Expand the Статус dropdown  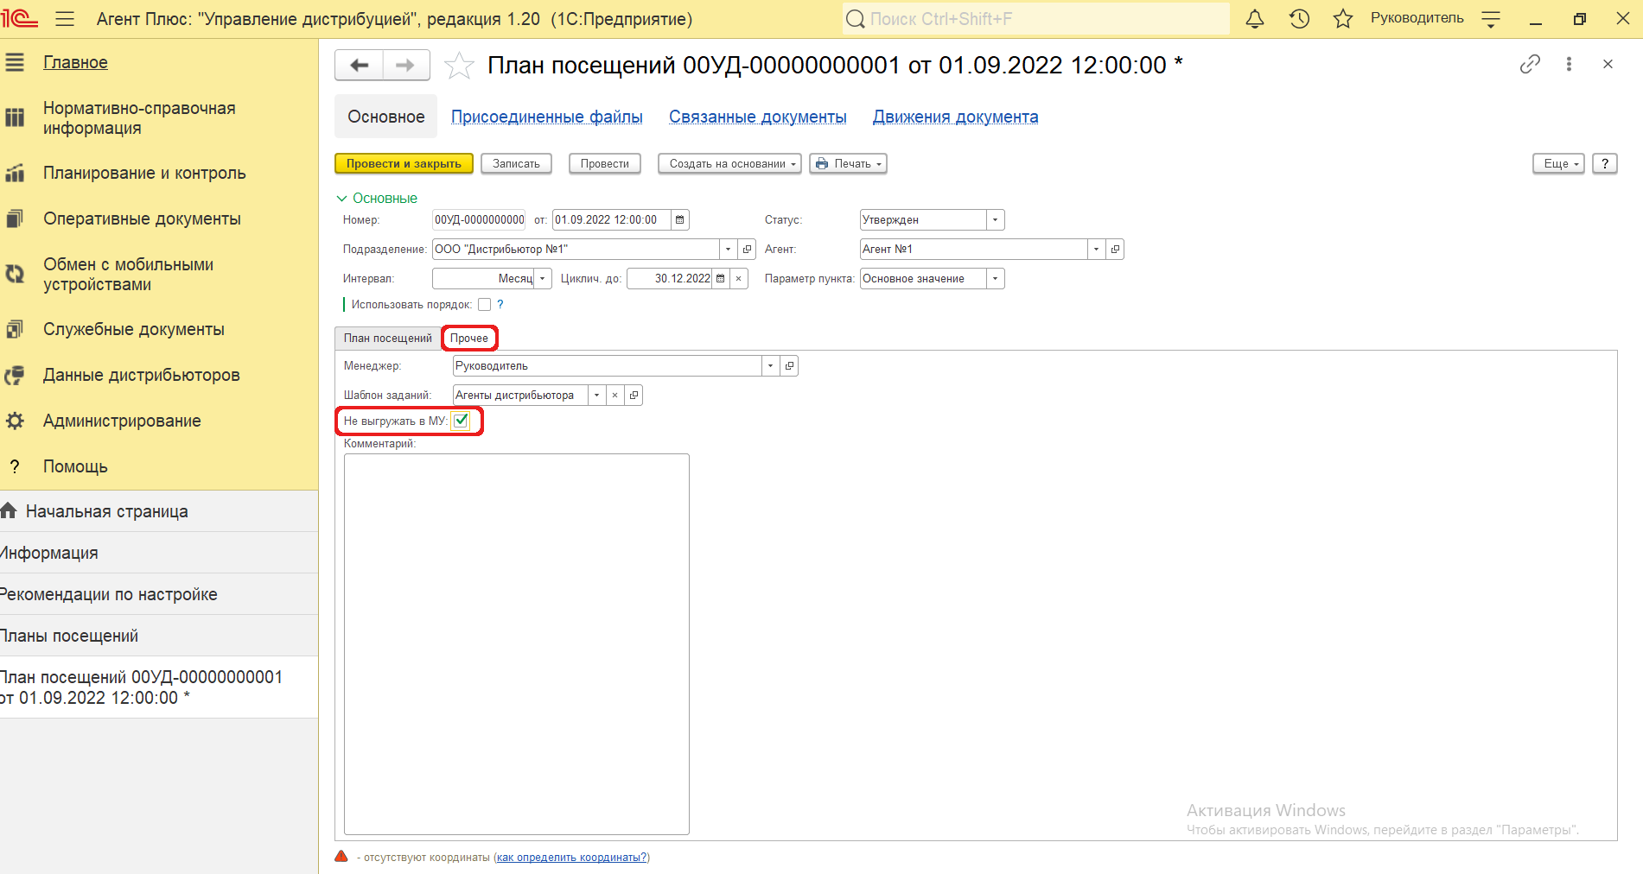click(995, 219)
